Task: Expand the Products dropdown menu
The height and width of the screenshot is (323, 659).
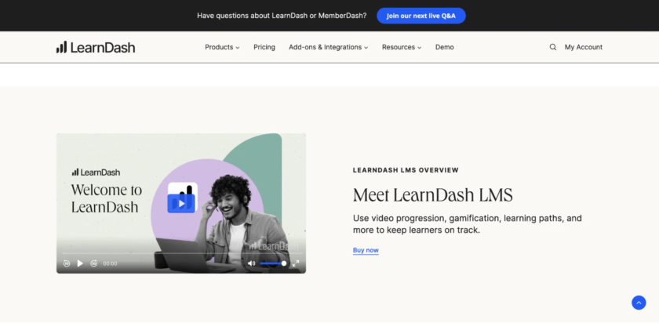Action: (222, 47)
